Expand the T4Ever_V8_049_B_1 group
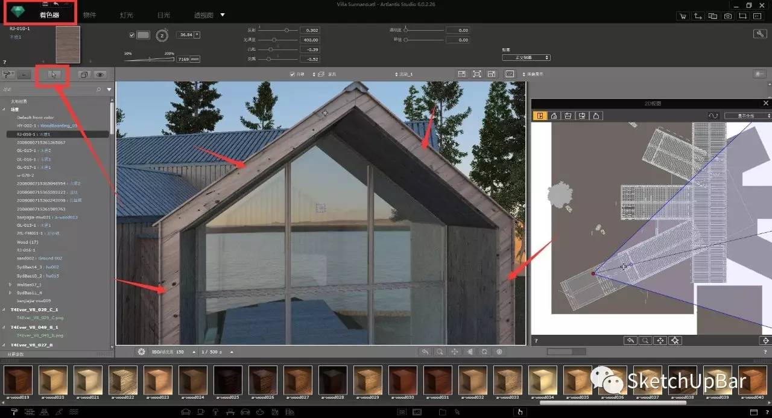772x418 pixels. (5, 327)
